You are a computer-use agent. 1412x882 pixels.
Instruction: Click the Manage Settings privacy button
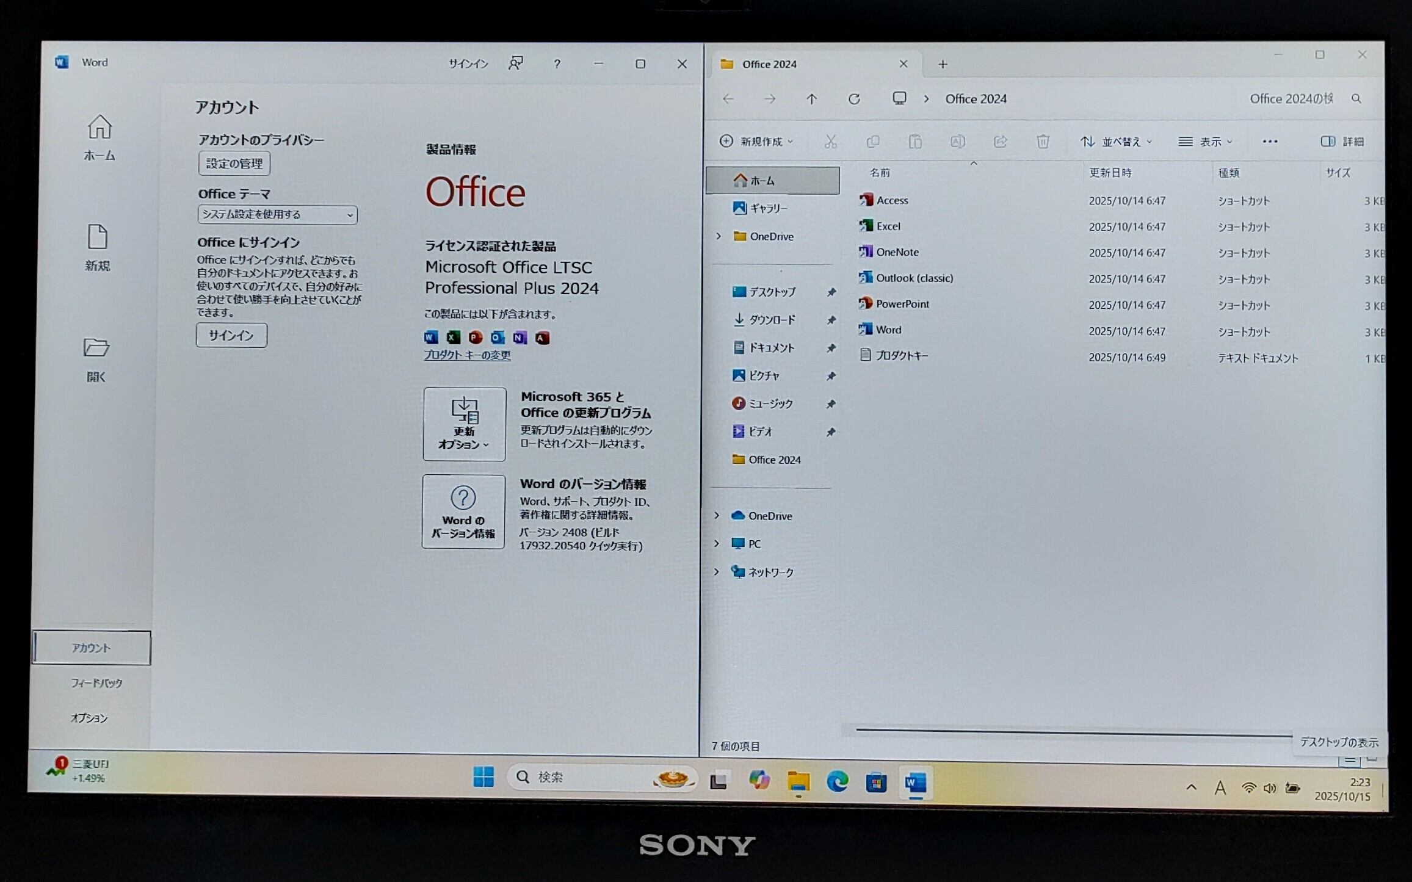click(234, 164)
